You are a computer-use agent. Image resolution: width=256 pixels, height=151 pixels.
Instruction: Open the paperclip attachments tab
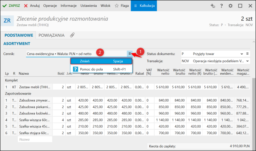tap(72, 35)
